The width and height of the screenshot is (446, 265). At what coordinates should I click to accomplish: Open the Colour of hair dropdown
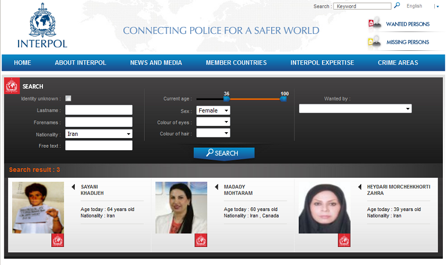213,133
